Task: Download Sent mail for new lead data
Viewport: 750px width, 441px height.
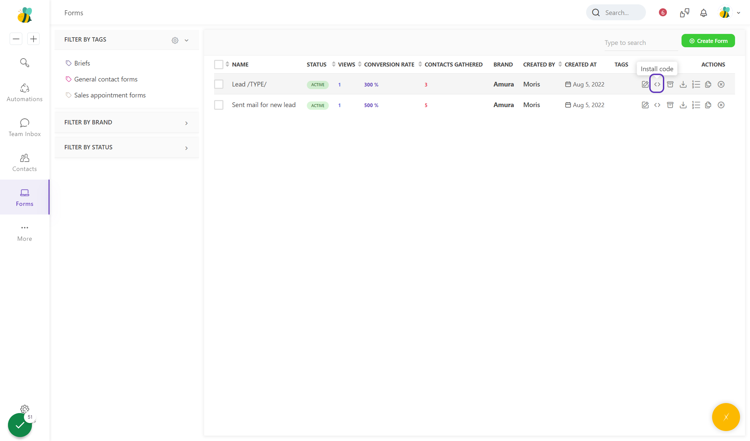Action: [x=683, y=105]
